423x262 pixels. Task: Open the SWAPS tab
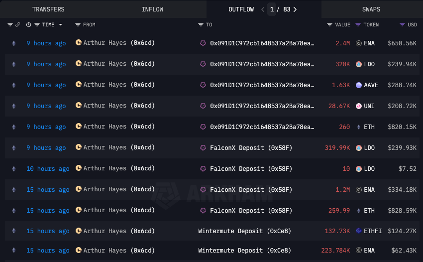point(372,9)
